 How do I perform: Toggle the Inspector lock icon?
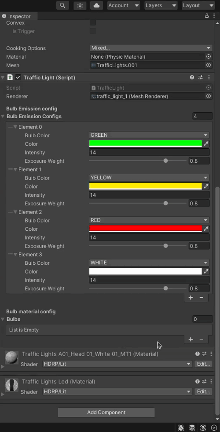pyautogui.click(x=207, y=16)
